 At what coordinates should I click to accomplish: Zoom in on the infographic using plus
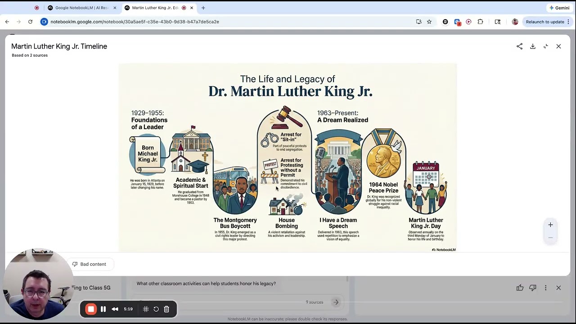550,225
